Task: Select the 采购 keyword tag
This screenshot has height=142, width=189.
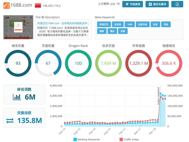Action: coord(166,24)
